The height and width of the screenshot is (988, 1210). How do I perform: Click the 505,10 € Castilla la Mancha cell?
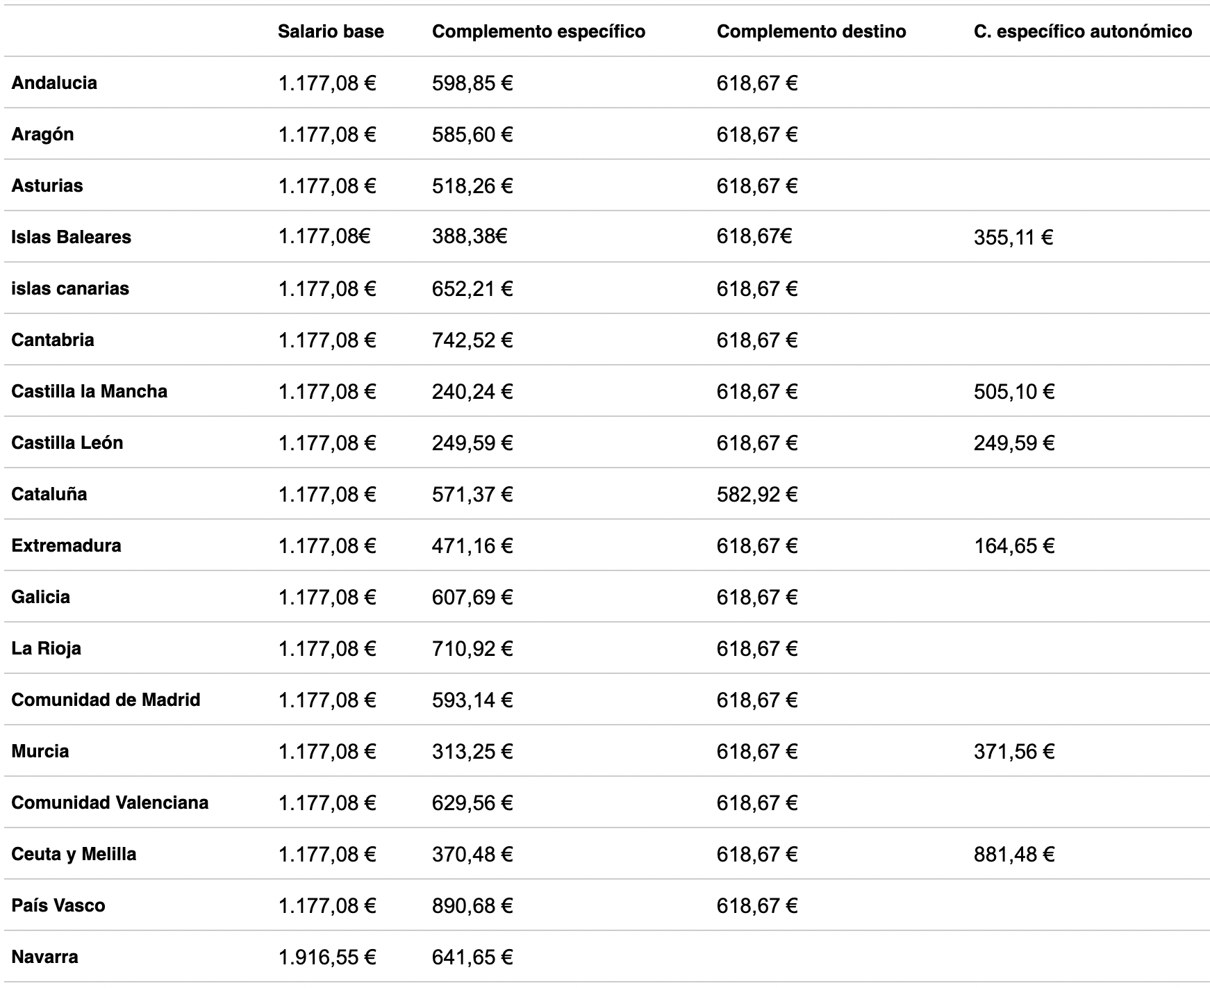[1014, 391]
